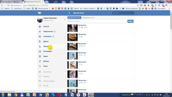172x97 pixels.
Task: Open Фитнес блог title of 122-view video
Action: coord(82,25)
